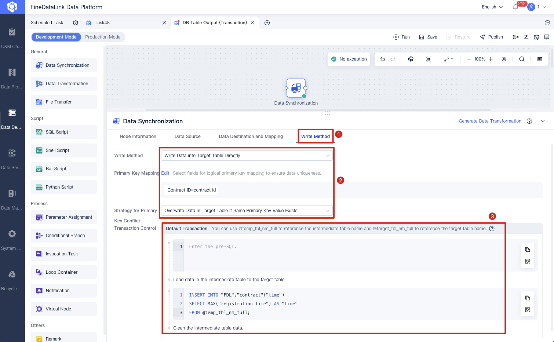Open the Data Pipeline sidebar icon
The image size is (554, 342).
pos(12,72)
